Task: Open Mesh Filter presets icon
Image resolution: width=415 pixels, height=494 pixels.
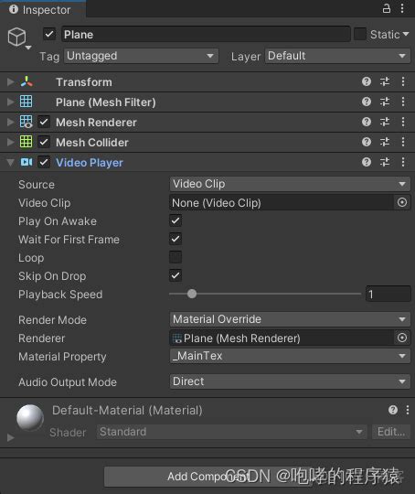Action: click(385, 102)
